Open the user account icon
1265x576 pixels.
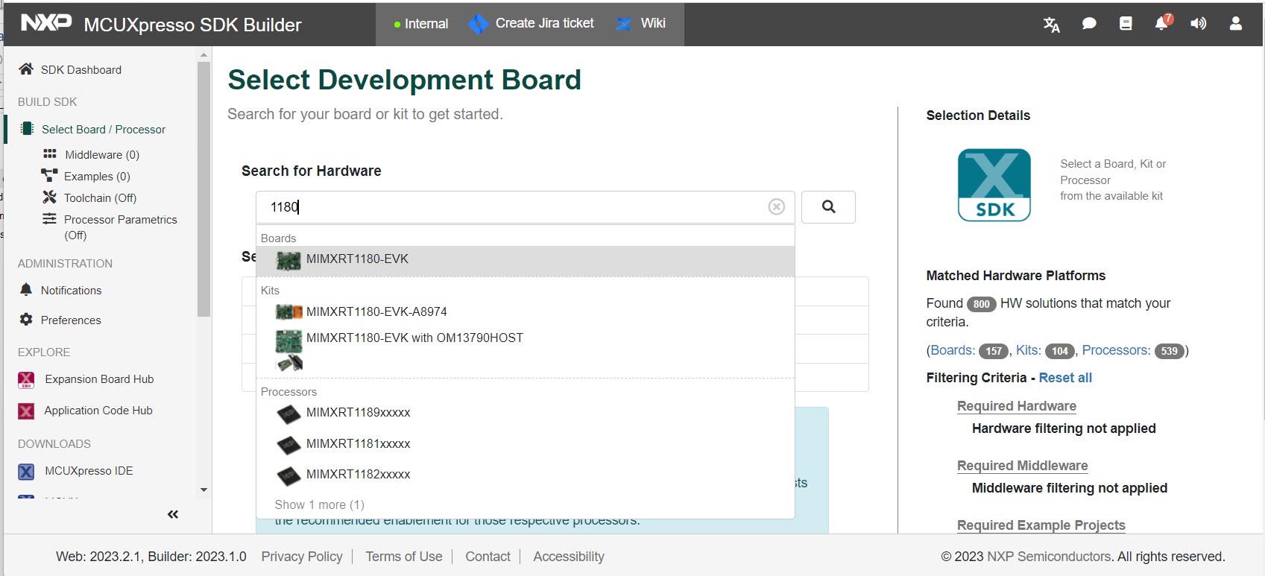[1235, 24]
